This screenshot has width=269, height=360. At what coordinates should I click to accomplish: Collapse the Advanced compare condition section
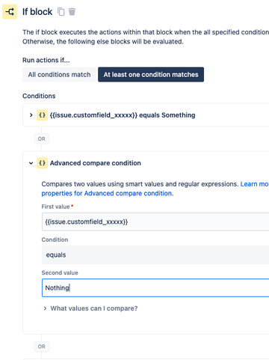click(x=31, y=163)
